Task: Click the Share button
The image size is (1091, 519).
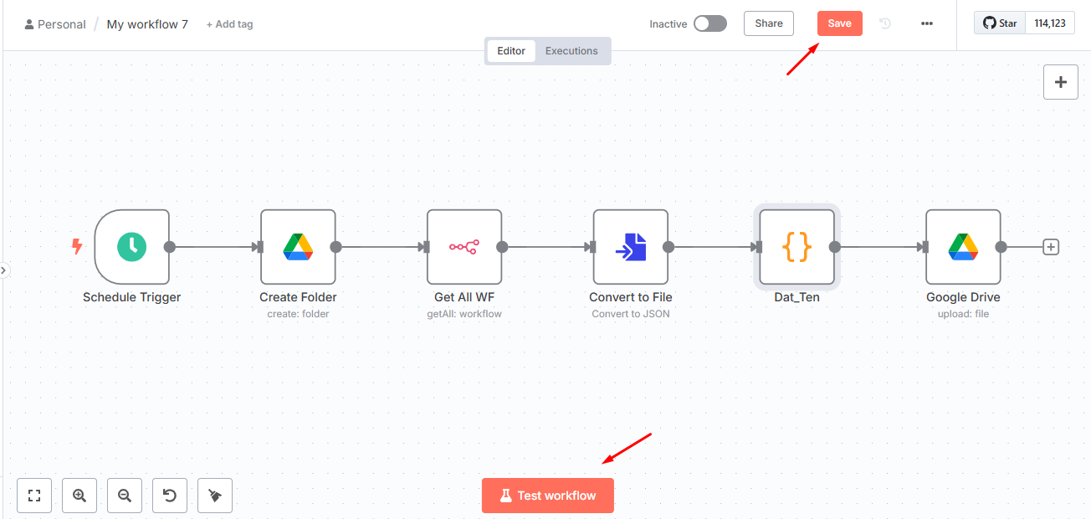Action: (769, 23)
